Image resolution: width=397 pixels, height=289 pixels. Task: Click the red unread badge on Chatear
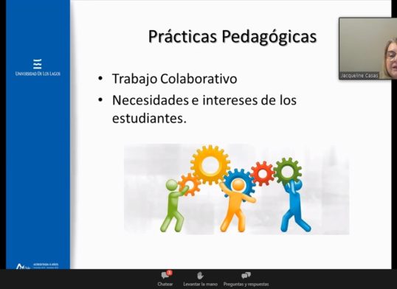pyautogui.click(x=170, y=273)
